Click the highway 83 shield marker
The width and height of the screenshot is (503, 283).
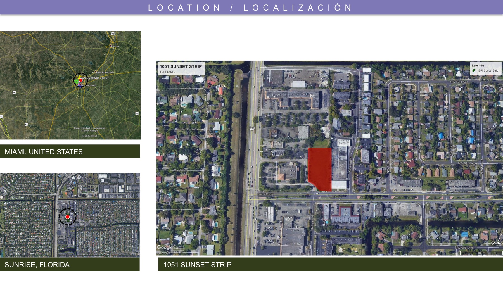point(26,124)
